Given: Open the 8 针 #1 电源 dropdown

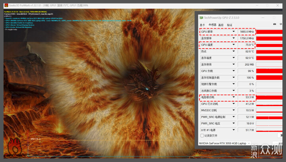Looking at the screenshot, I should [234, 130].
